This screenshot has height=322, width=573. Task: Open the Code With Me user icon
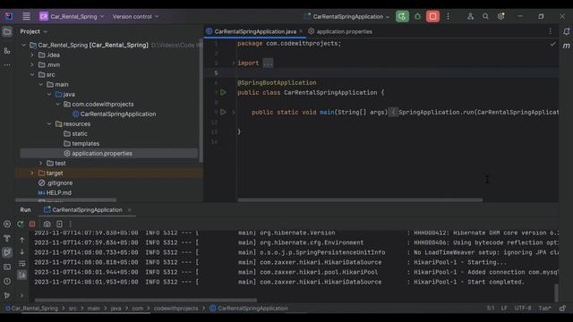[470, 16]
